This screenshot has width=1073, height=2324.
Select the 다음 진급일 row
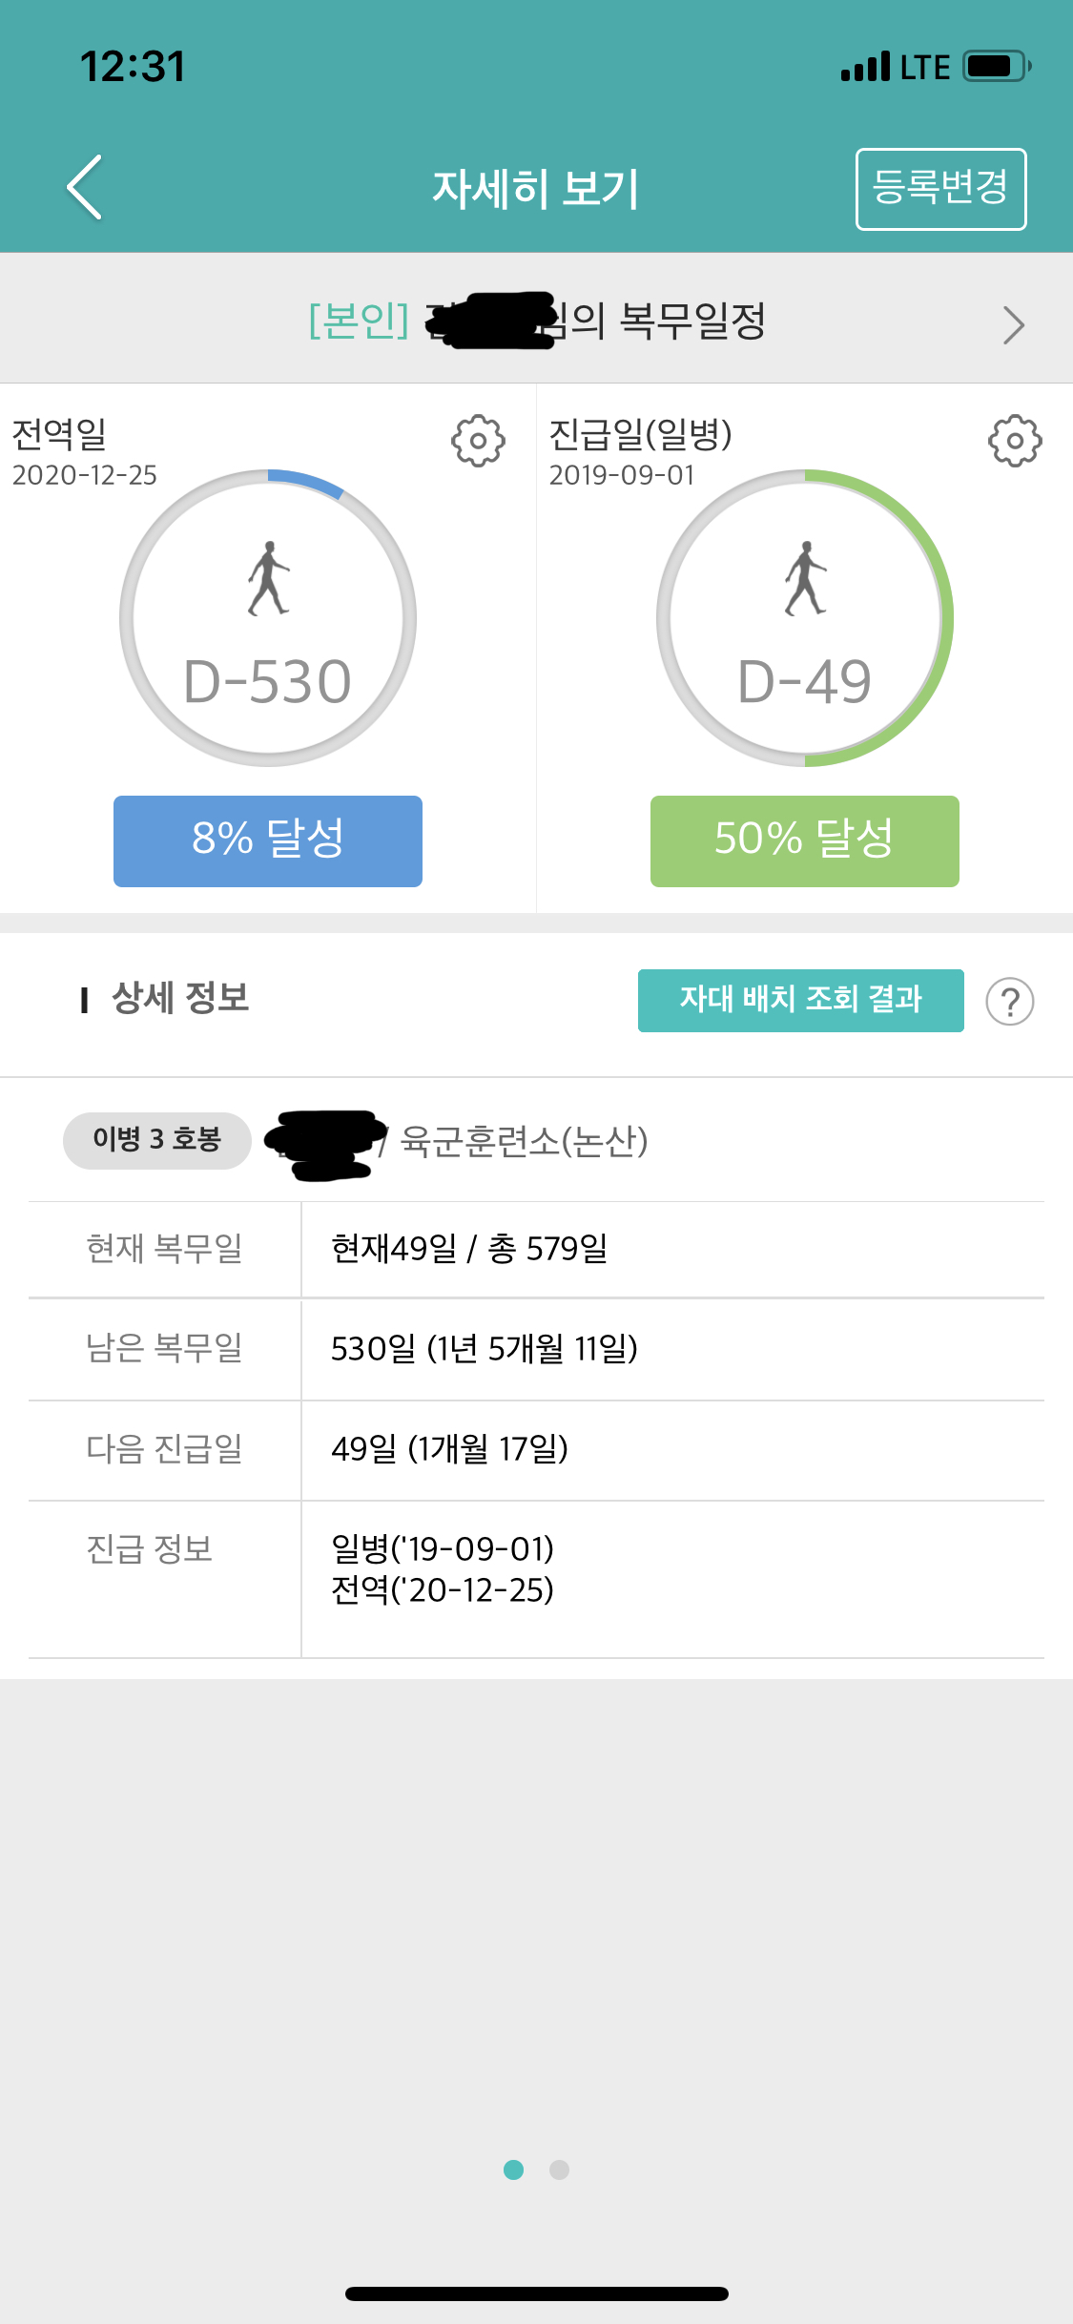pos(536,1449)
